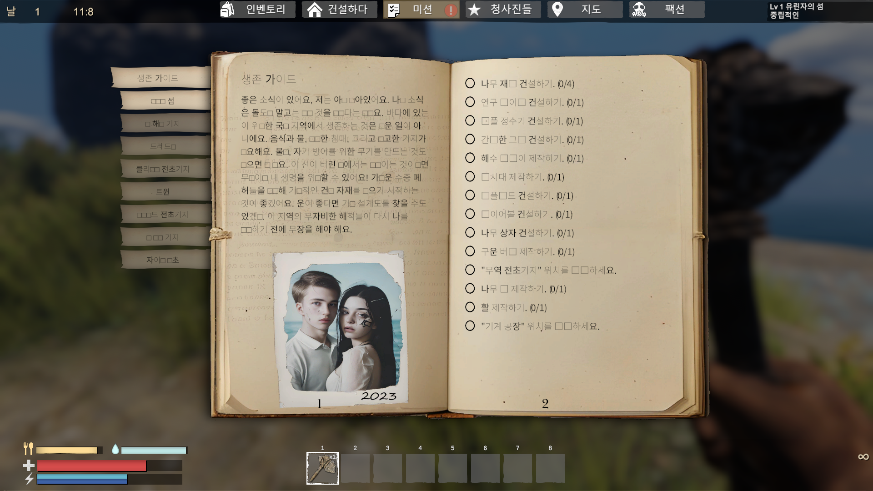Click the fork and knife hunger icon
This screenshot has height=491, width=873.
pyautogui.click(x=28, y=449)
